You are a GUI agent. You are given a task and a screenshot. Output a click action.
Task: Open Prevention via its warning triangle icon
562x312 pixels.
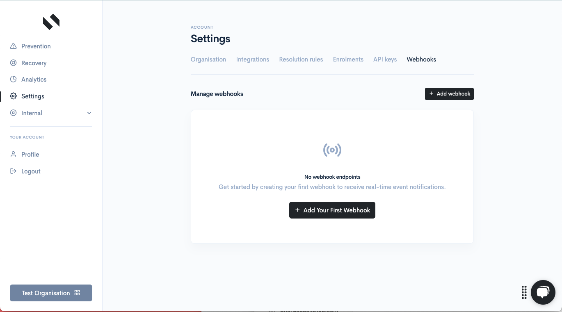tap(14, 46)
